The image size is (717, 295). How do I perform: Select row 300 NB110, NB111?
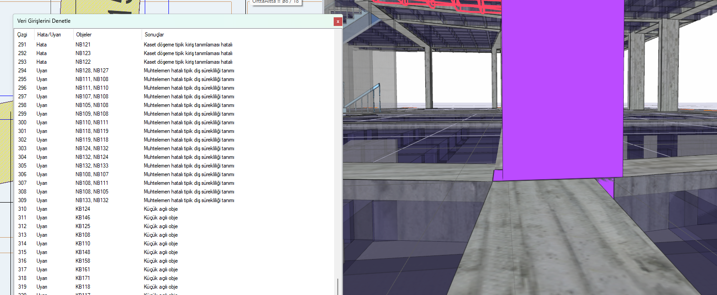coord(174,122)
